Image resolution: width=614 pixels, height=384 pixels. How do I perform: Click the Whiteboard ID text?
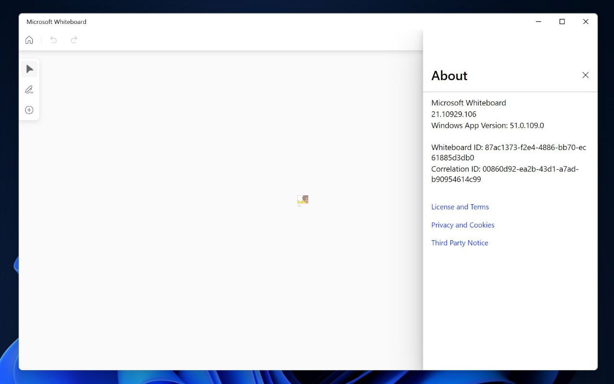click(x=508, y=152)
